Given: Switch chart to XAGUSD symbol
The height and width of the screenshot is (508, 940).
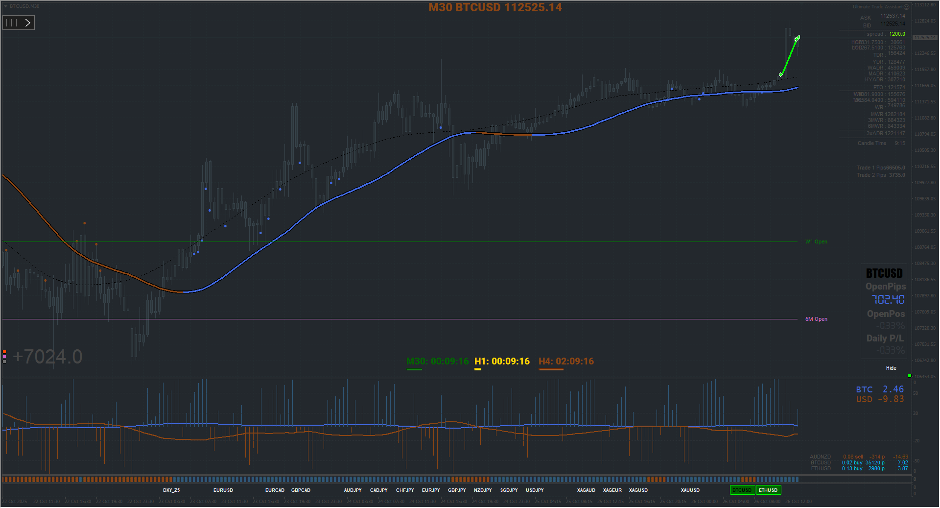Looking at the screenshot, I should 638,490.
